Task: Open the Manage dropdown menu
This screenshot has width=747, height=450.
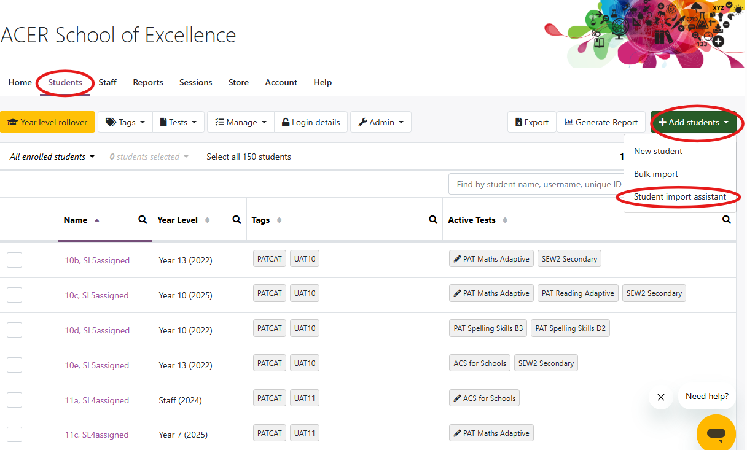Action: click(241, 122)
